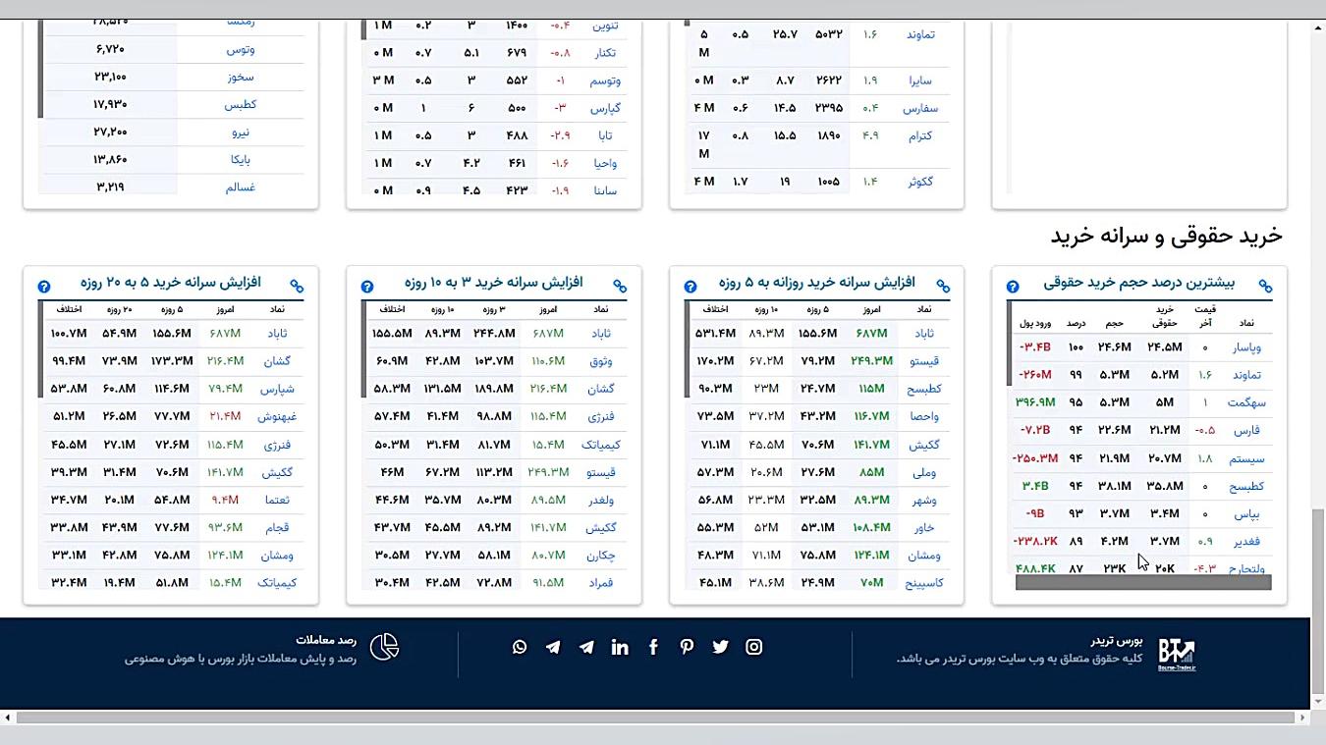Click the pie chart icon beside رصد معاملات
1326x745 pixels.
pos(384,647)
